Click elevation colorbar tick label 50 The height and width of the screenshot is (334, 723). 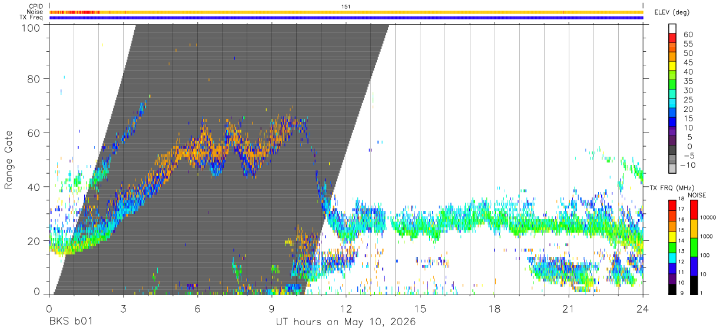pyautogui.click(x=688, y=54)
